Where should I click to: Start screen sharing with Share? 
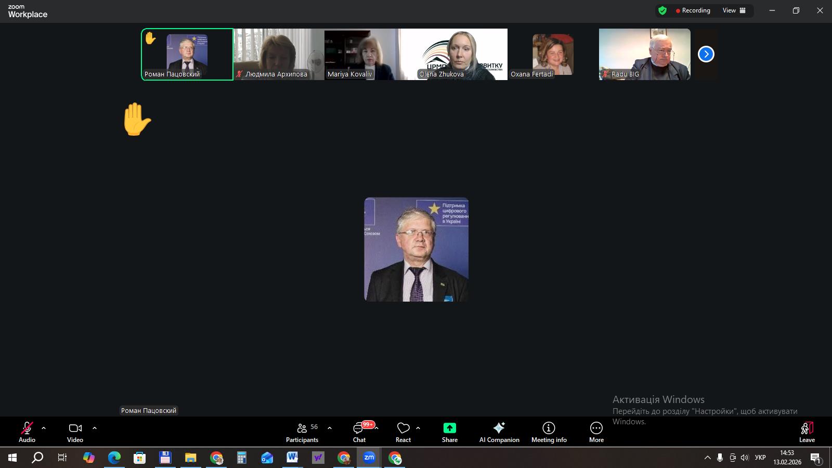click(449, 432)
